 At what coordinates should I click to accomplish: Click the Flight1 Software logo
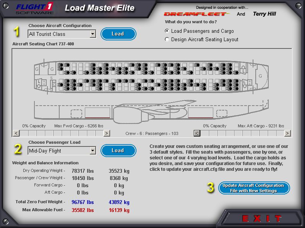tap(35, 8)
